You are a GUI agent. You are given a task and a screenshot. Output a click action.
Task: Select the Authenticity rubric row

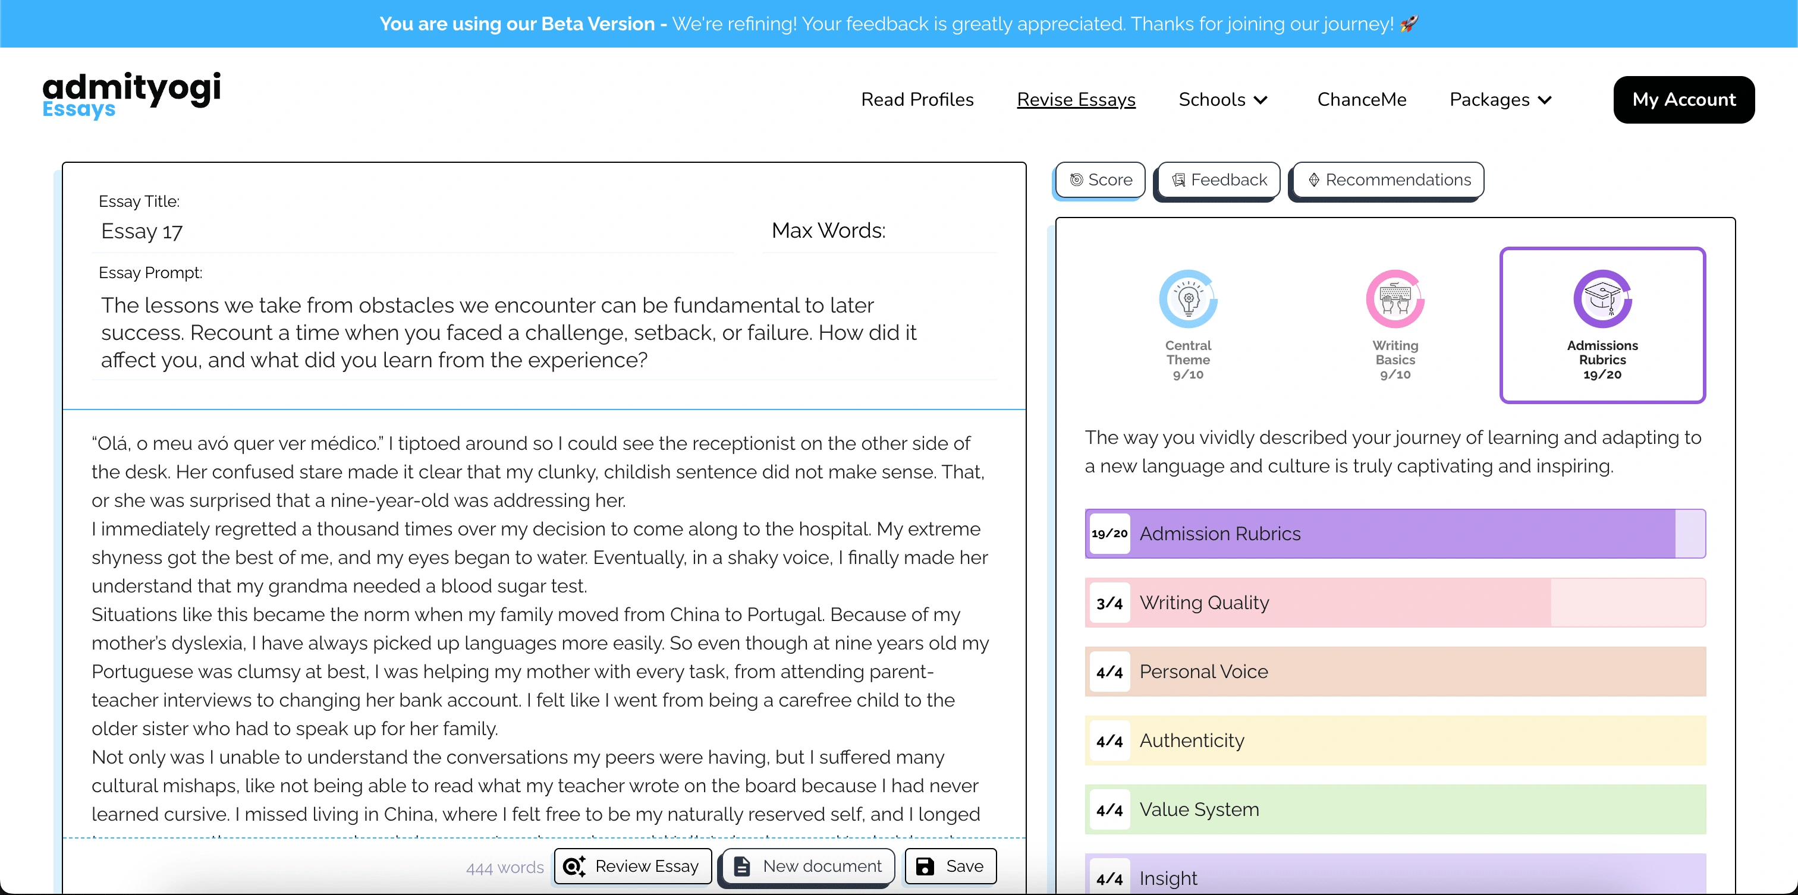pyautogui.click(x=1395, y=741)
